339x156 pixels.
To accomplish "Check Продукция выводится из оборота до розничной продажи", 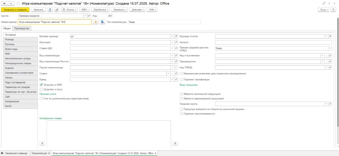I will [181, 109].
